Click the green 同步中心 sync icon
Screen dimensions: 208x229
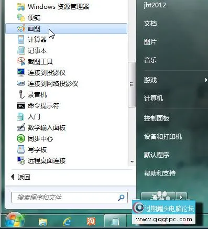[21, 138]
